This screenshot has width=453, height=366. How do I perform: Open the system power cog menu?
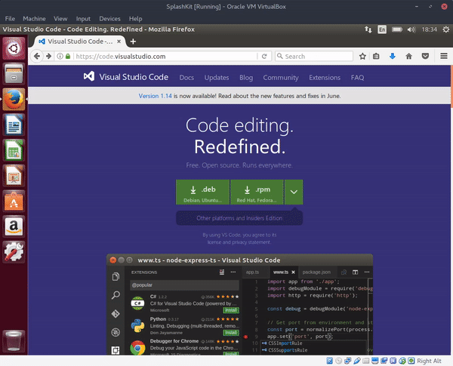click(x=446, y=29)
